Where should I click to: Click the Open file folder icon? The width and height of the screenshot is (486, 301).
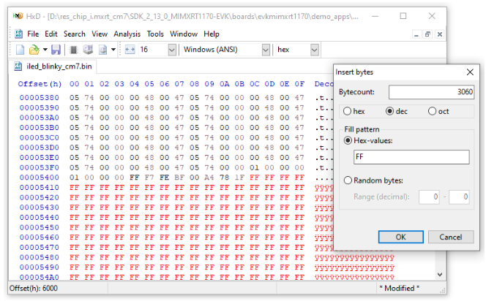[34, 50]
